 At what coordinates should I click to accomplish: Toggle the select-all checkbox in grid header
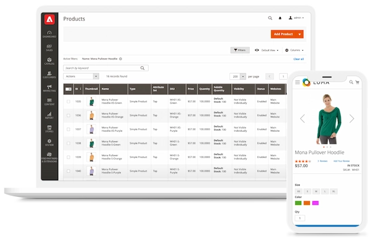68,89
